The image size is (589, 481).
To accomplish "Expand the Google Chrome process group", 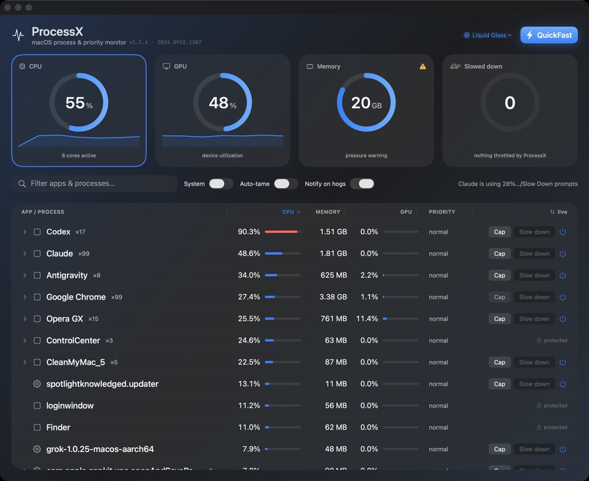I will coord(25,297).
